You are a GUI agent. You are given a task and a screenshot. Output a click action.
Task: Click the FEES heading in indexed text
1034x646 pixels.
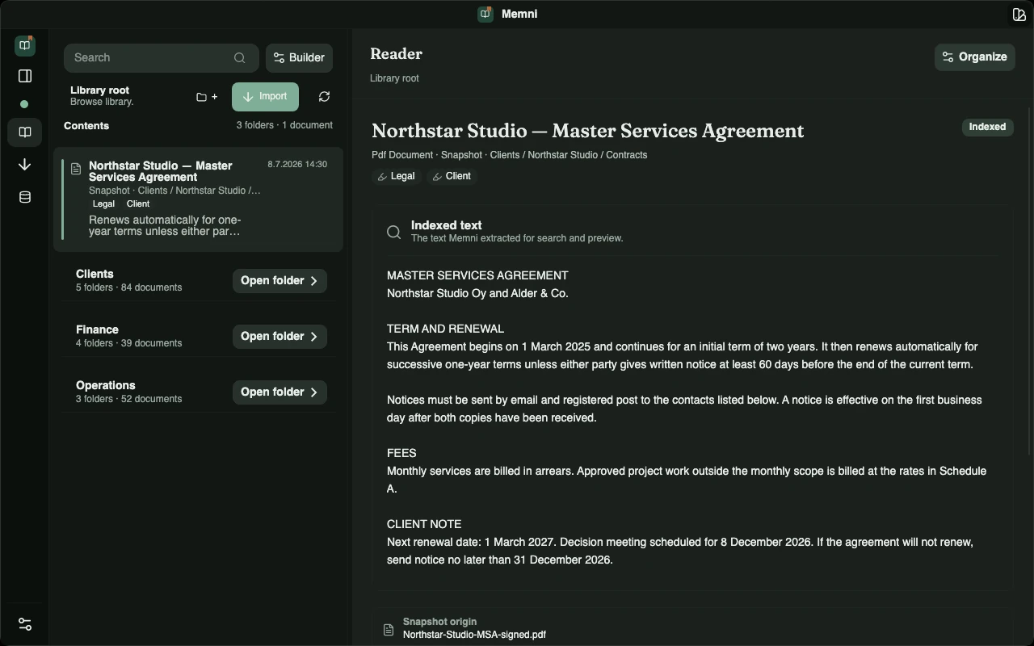pyautogui.click(x=401, y=453)
